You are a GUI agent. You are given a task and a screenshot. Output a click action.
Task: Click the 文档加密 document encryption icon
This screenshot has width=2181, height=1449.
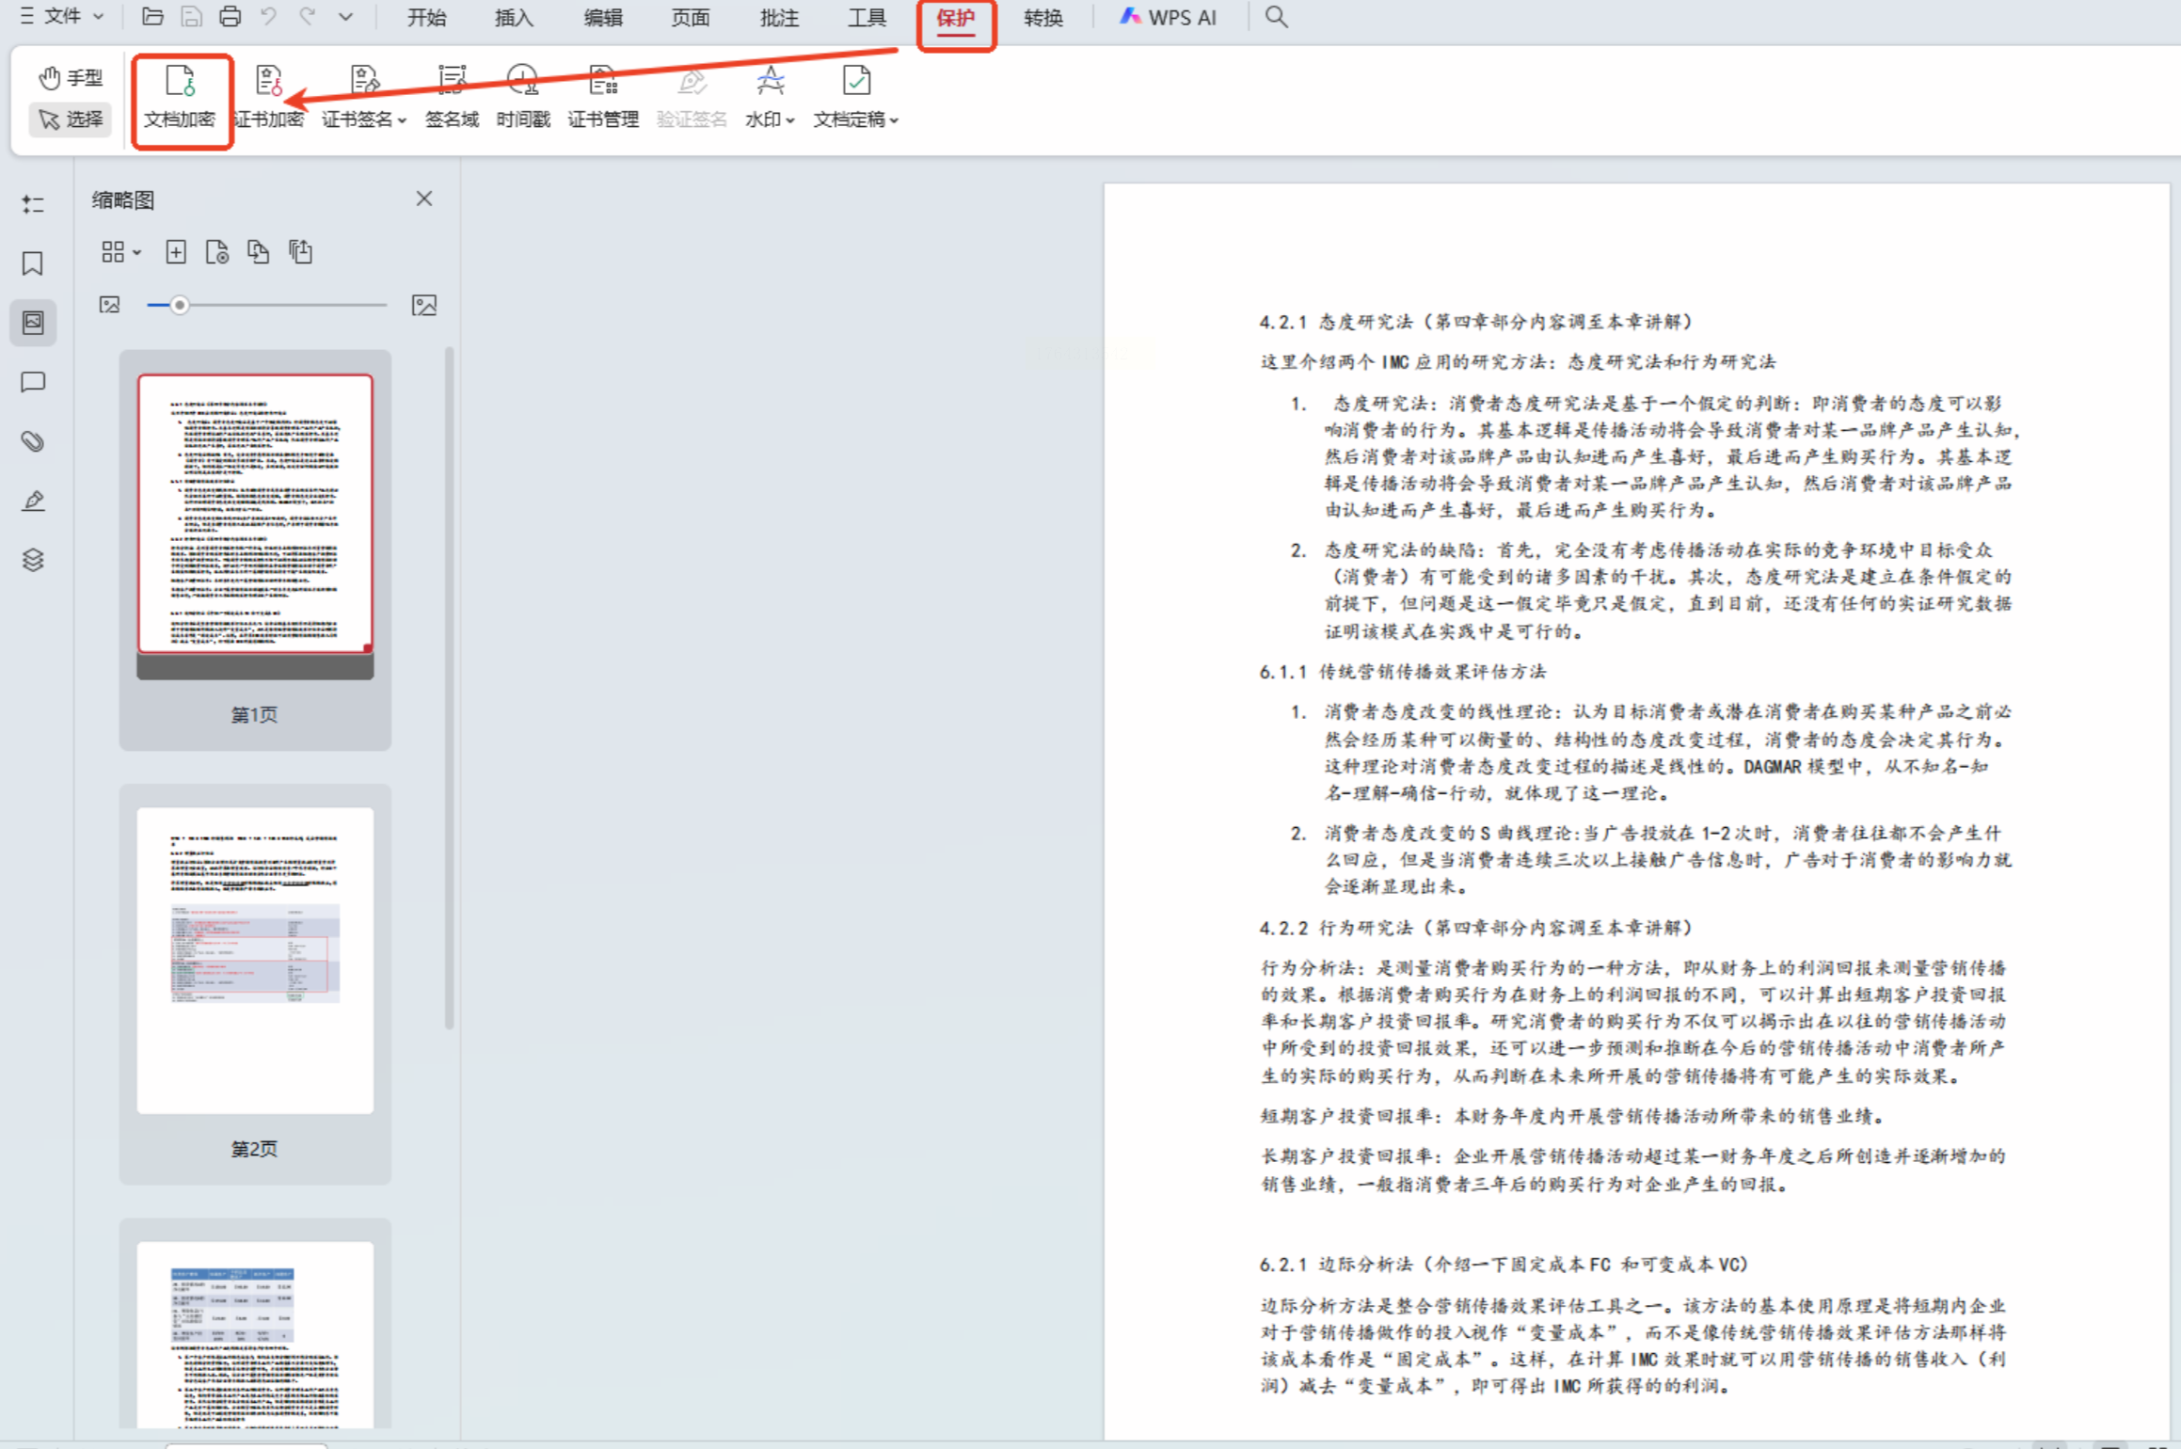pyautogui.click(x=180, y=82)
